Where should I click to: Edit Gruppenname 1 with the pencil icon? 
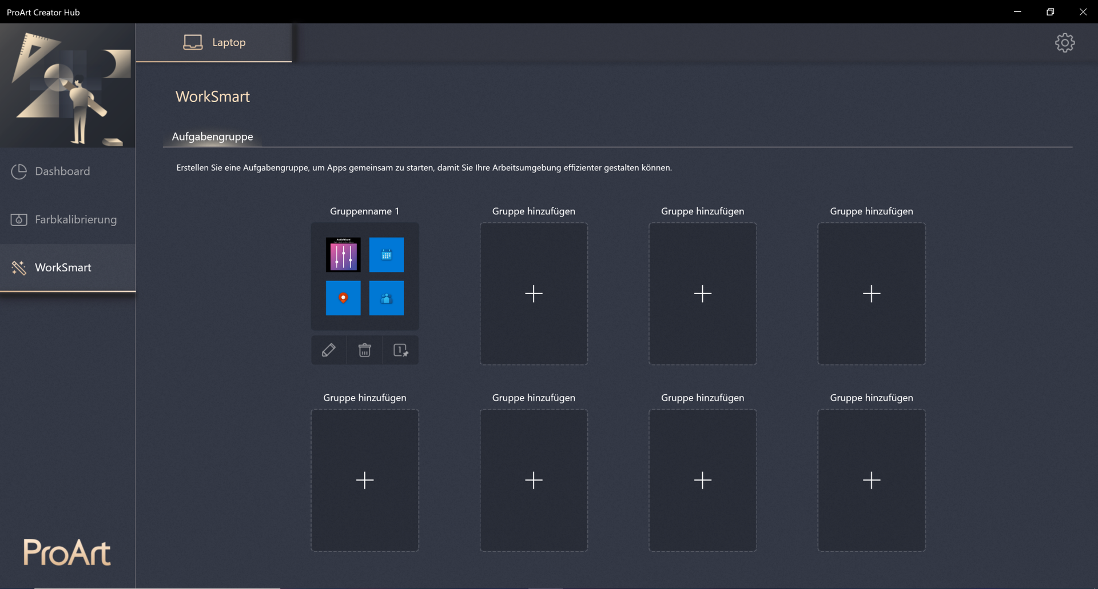[329, 350]
